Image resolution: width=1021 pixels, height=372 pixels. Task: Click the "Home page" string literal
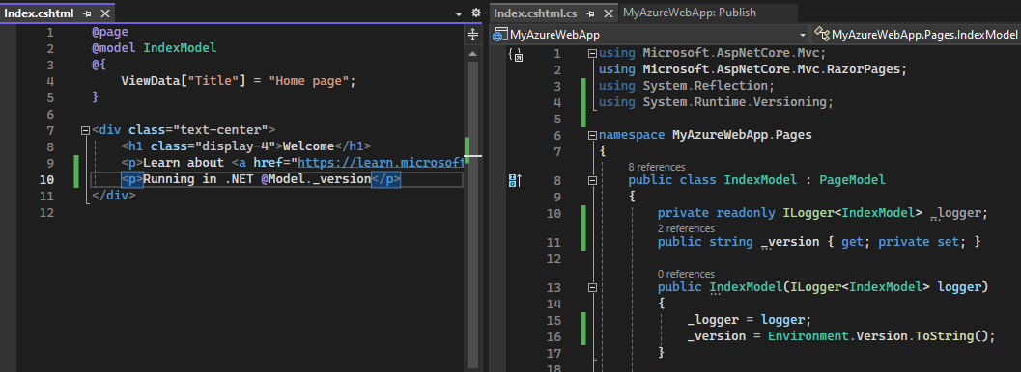(x=309, y=81)
